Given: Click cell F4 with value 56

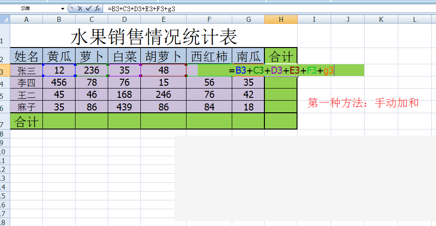Looking at the screenshot, I should (209, 82).
